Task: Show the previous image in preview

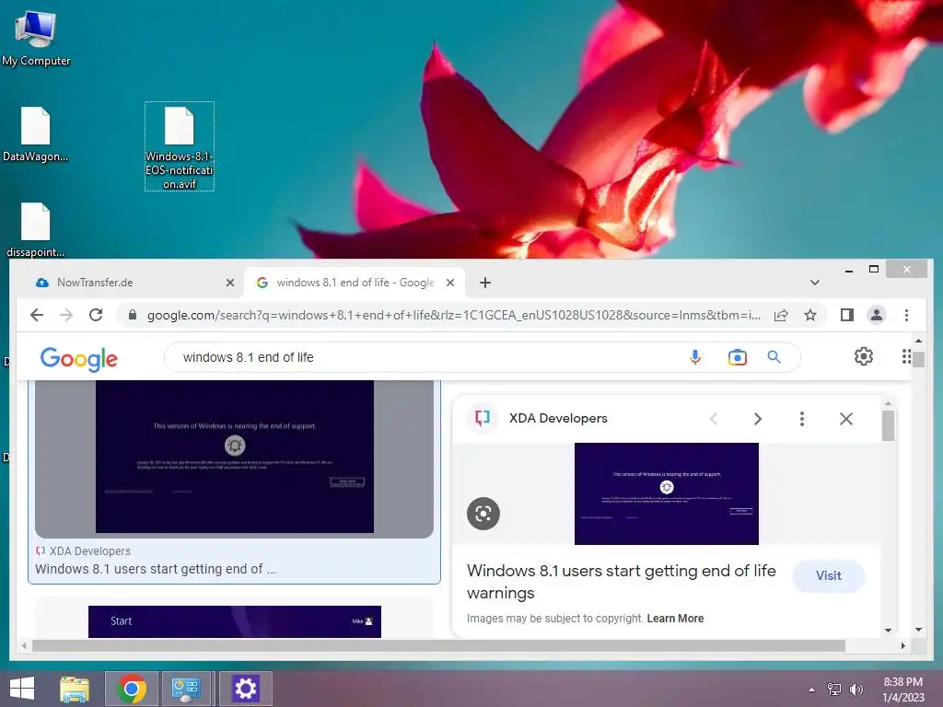Action: pos(714,419)
